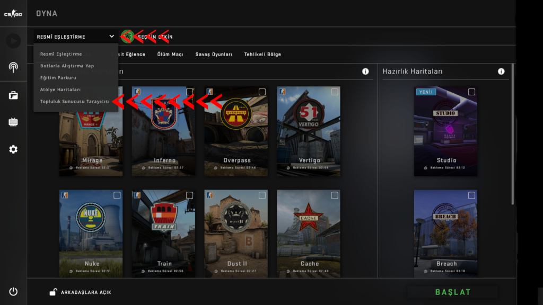Screen dimensions: 543x305
Task: Click the power quit icon
Action: (13, 292)
